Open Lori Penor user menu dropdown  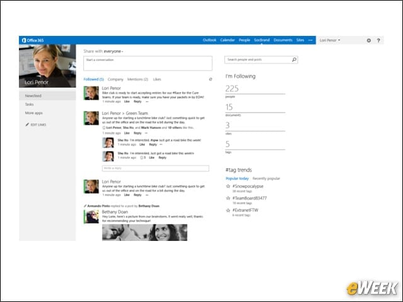[330, 40]
